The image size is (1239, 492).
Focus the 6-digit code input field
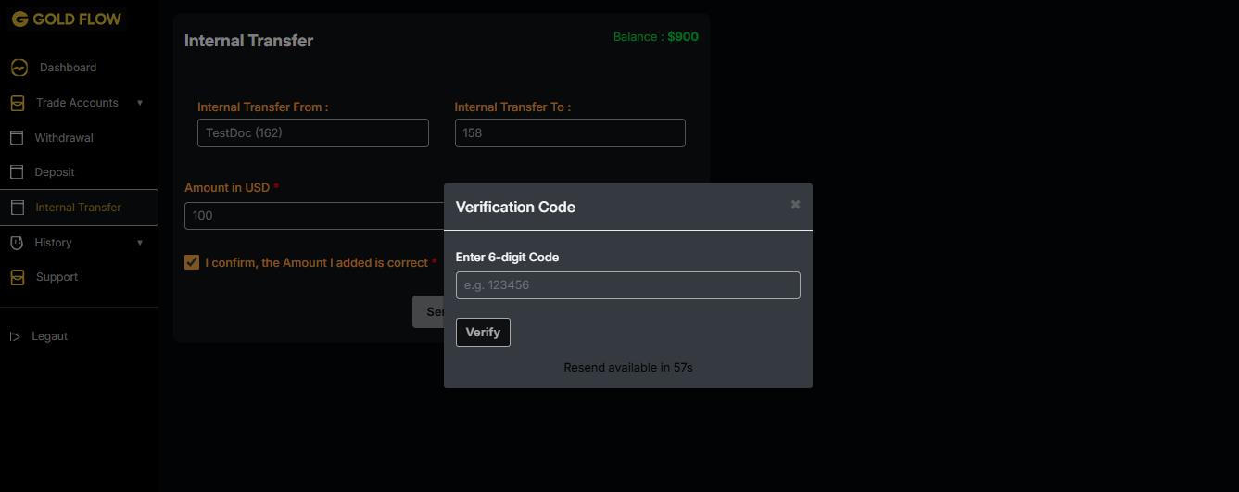point(627,285)
